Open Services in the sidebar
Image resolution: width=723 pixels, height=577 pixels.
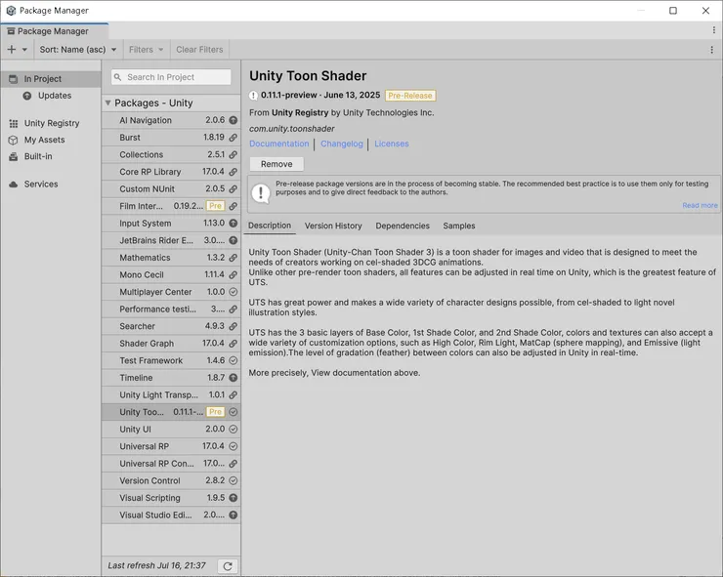[x=51, y=184]
